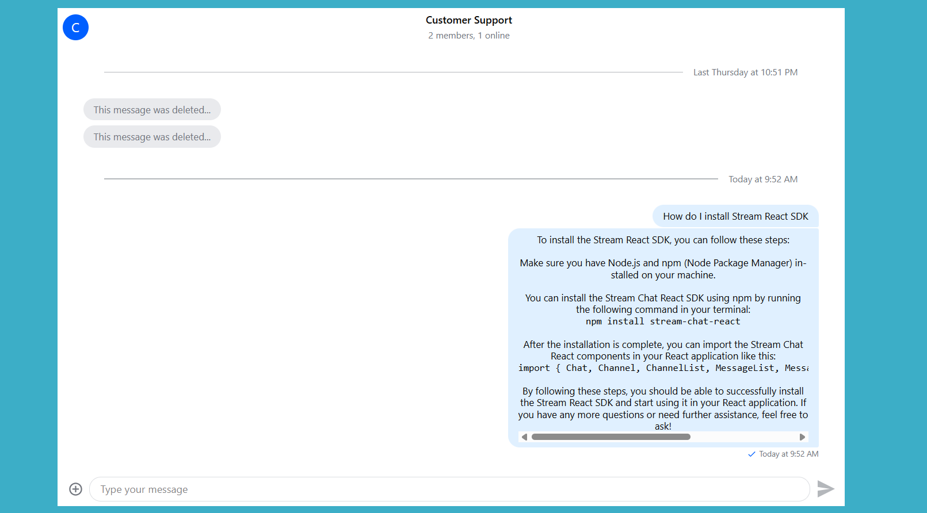
Task: Focus the "Type your message" input field
Action: [449, 489]
